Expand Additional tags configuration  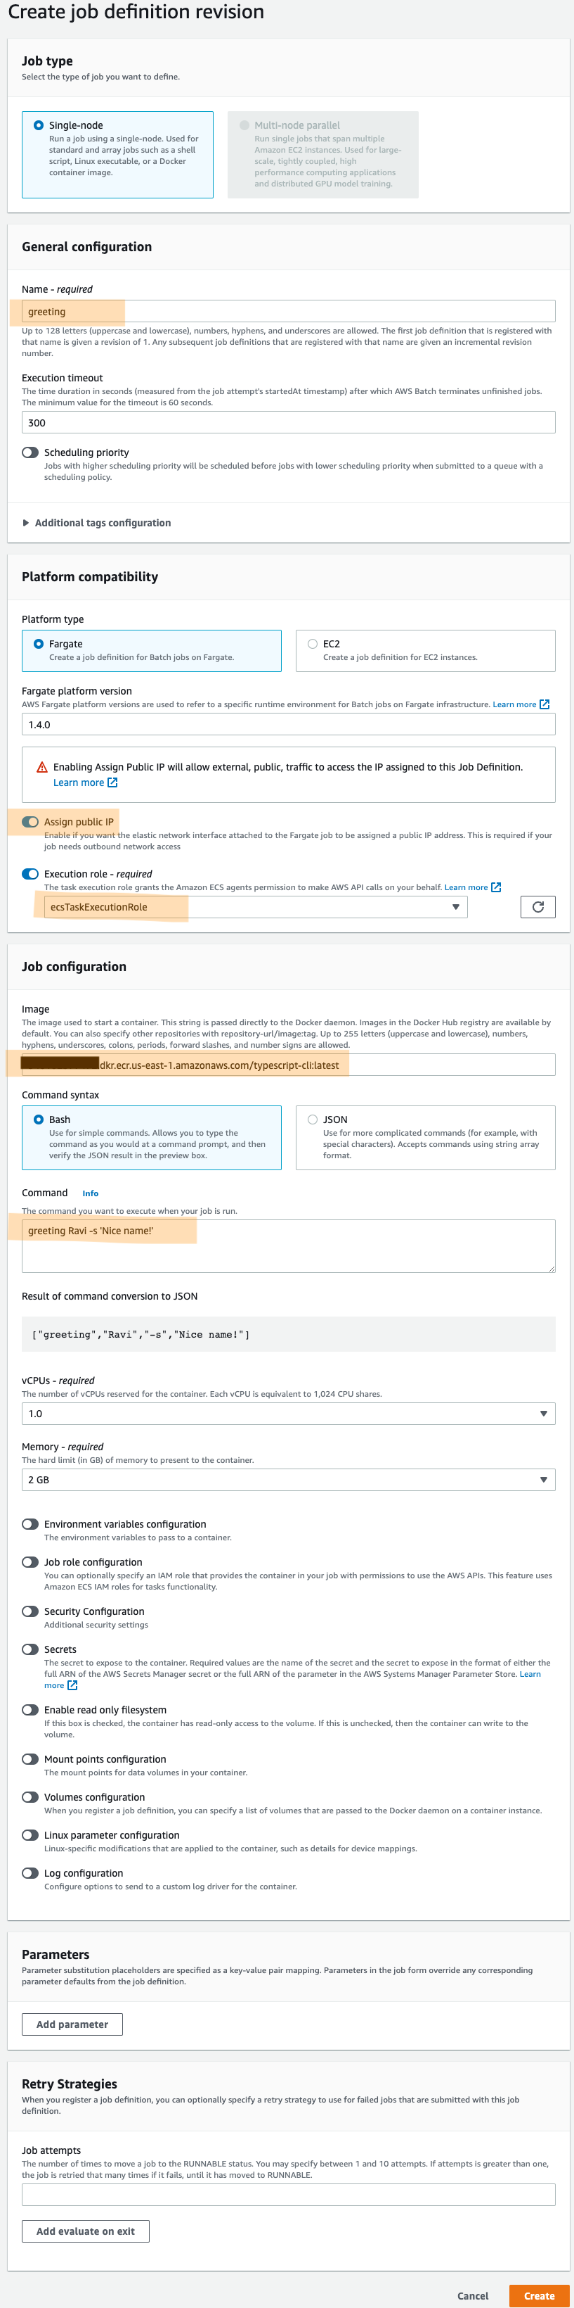pyautogui.click(x=96, y=524)
